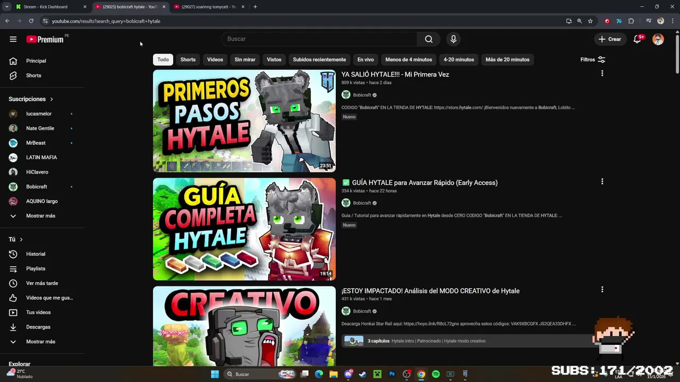Open options for GUÍA HYTALE video
Screen dimensions: 680x382
click(x=602, y=181)
